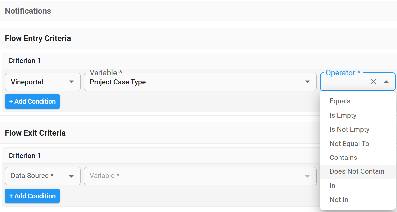Open the exit criteria Variable dropdown
The height and width of the screenshot is (212, 397).
(200, 176)
